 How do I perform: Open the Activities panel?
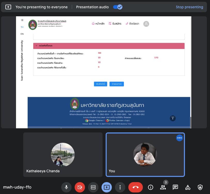(188, 187)
